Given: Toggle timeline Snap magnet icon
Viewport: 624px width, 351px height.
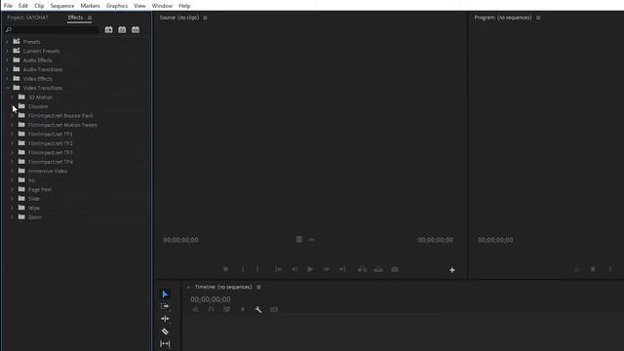Looking at the screenshot, I should click(212, 310).
